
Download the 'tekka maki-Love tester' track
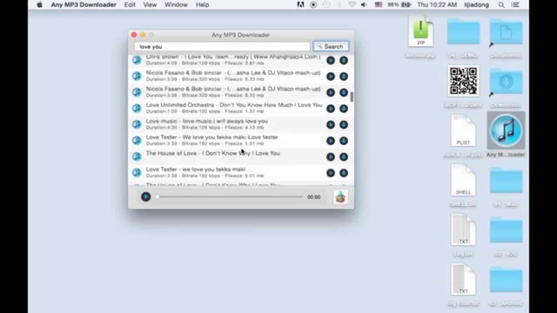click(344, 141)
